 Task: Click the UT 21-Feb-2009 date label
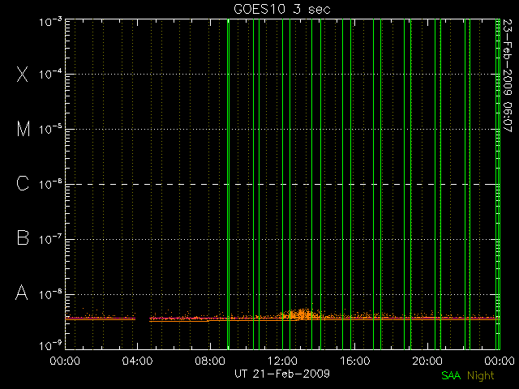pyautogui.click(x=282, y=374)
